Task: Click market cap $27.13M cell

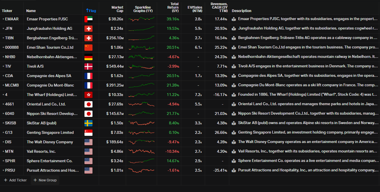Action: point(116,57)
